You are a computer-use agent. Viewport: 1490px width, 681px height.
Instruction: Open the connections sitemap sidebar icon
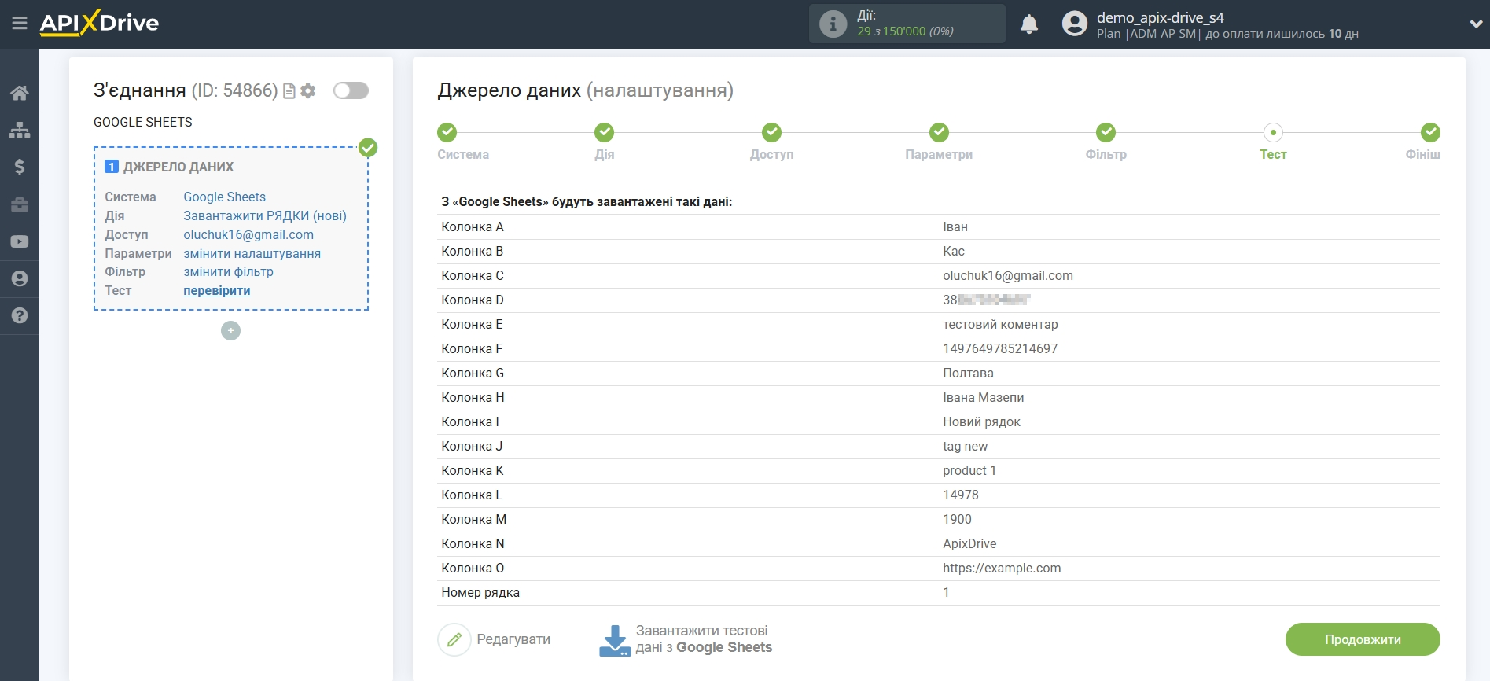click(20, 130)
